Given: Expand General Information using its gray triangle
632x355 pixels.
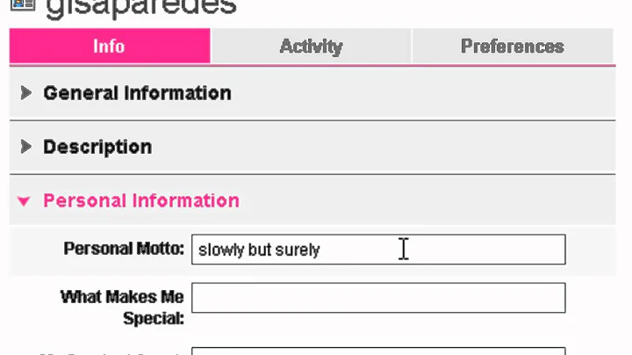Looking at the screenshot, I should point(26,93).
